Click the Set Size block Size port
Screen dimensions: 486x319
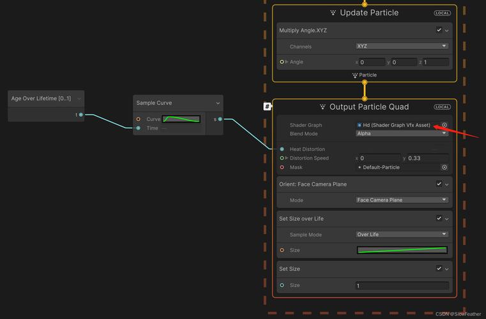[x=282, y=285]
